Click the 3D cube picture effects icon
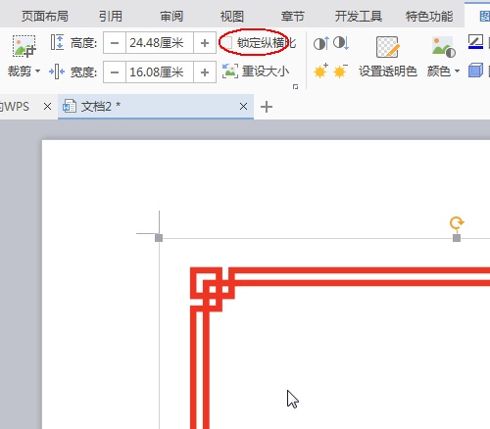 [x=475, y=71]
